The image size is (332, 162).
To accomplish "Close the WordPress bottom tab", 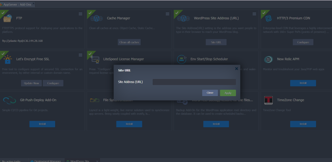I will (97, 161).
